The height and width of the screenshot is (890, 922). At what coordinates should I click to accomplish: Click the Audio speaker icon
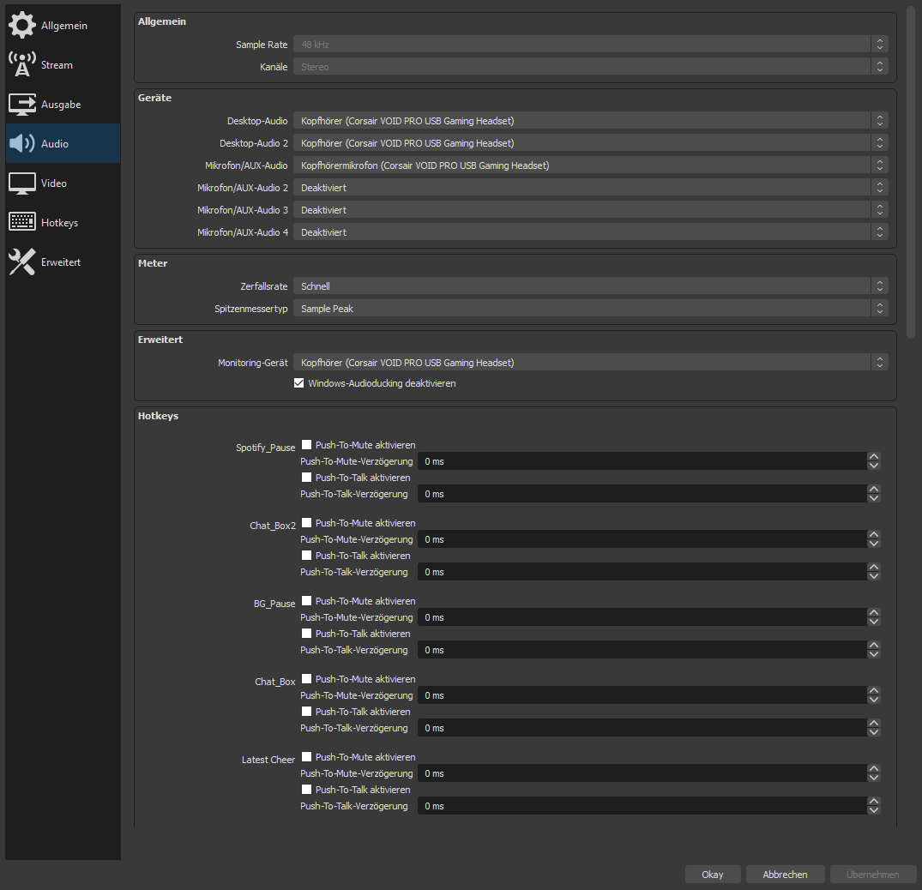pyautogui.click(x=22, y=144)
